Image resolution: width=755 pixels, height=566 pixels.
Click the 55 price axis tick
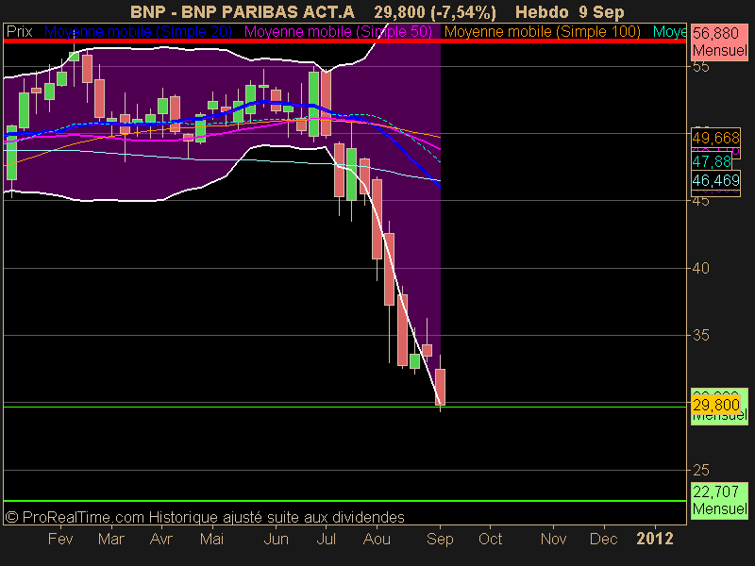click(701, 67)
